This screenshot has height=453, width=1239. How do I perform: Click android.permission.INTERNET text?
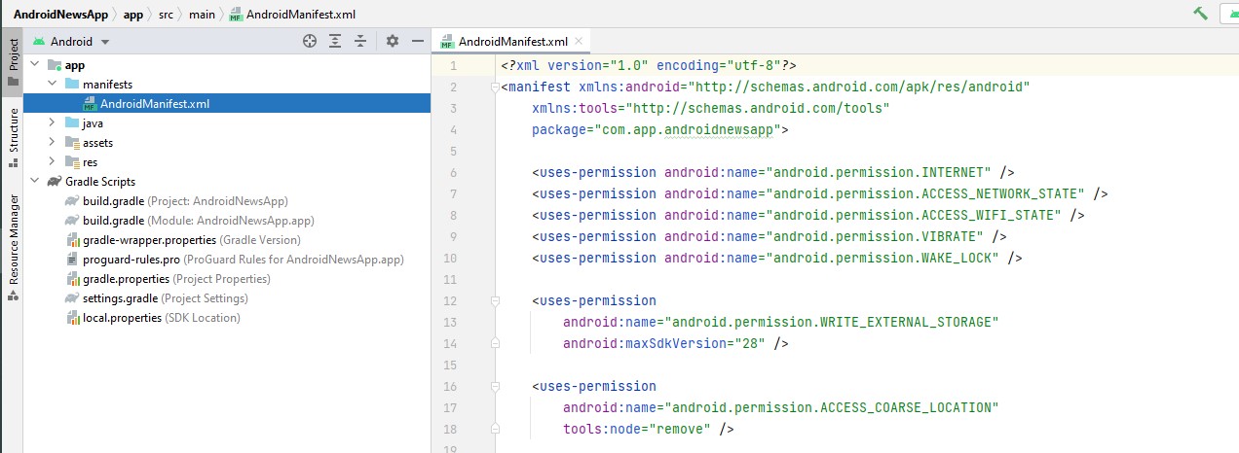pos(878,172)
